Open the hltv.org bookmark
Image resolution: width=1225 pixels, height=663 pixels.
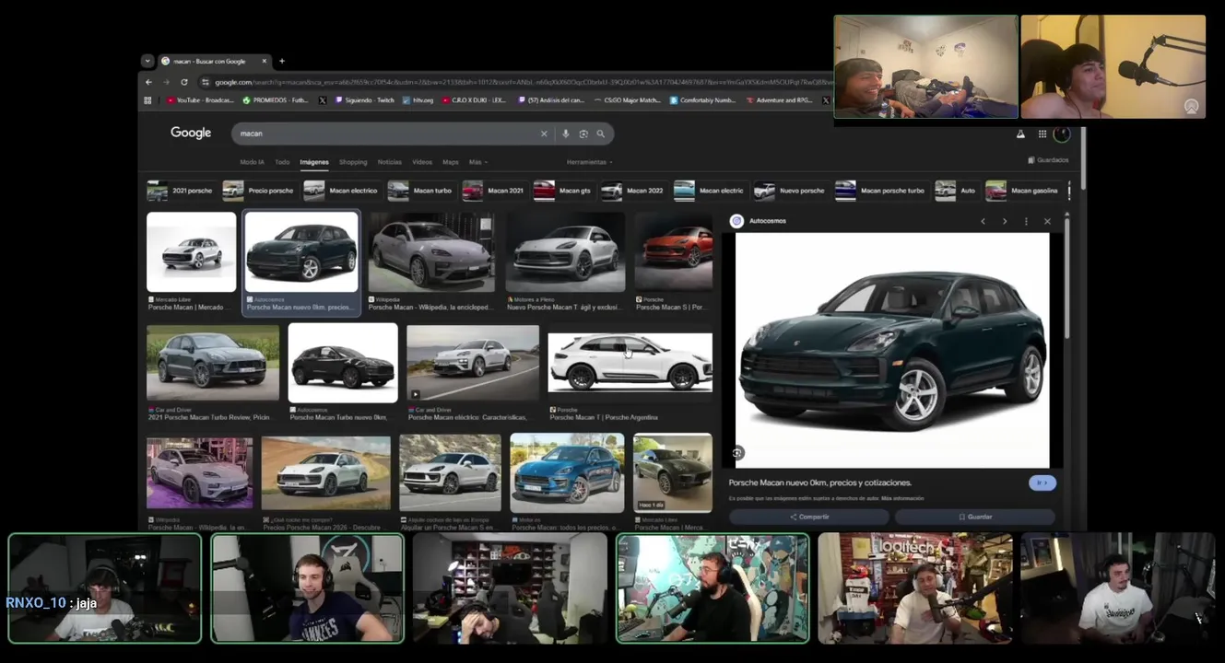click(418, 100)
